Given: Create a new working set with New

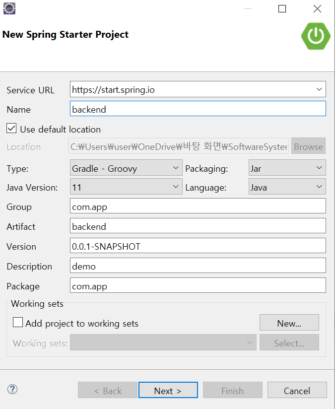Looking at the screenshot, I should click(289, 323).
